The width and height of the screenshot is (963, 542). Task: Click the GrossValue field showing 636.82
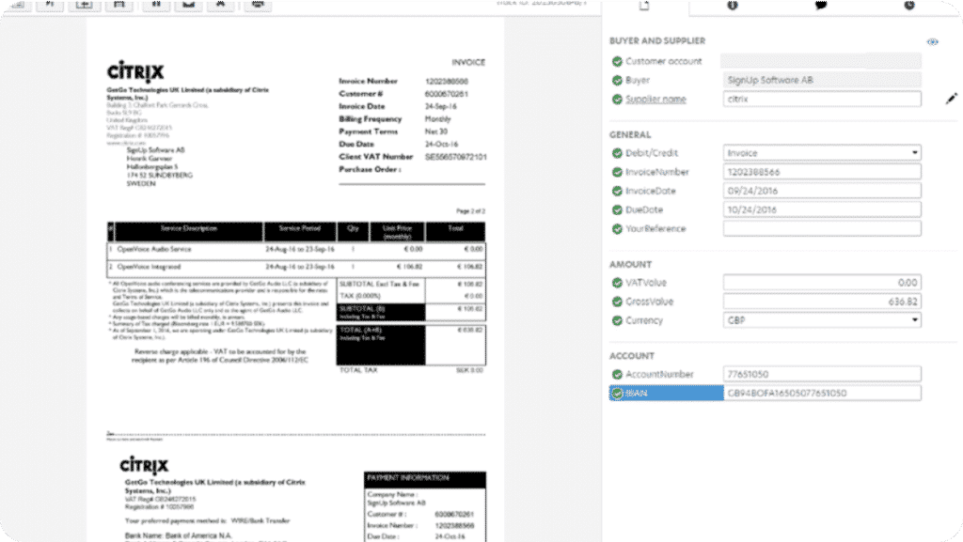point(822,301)
